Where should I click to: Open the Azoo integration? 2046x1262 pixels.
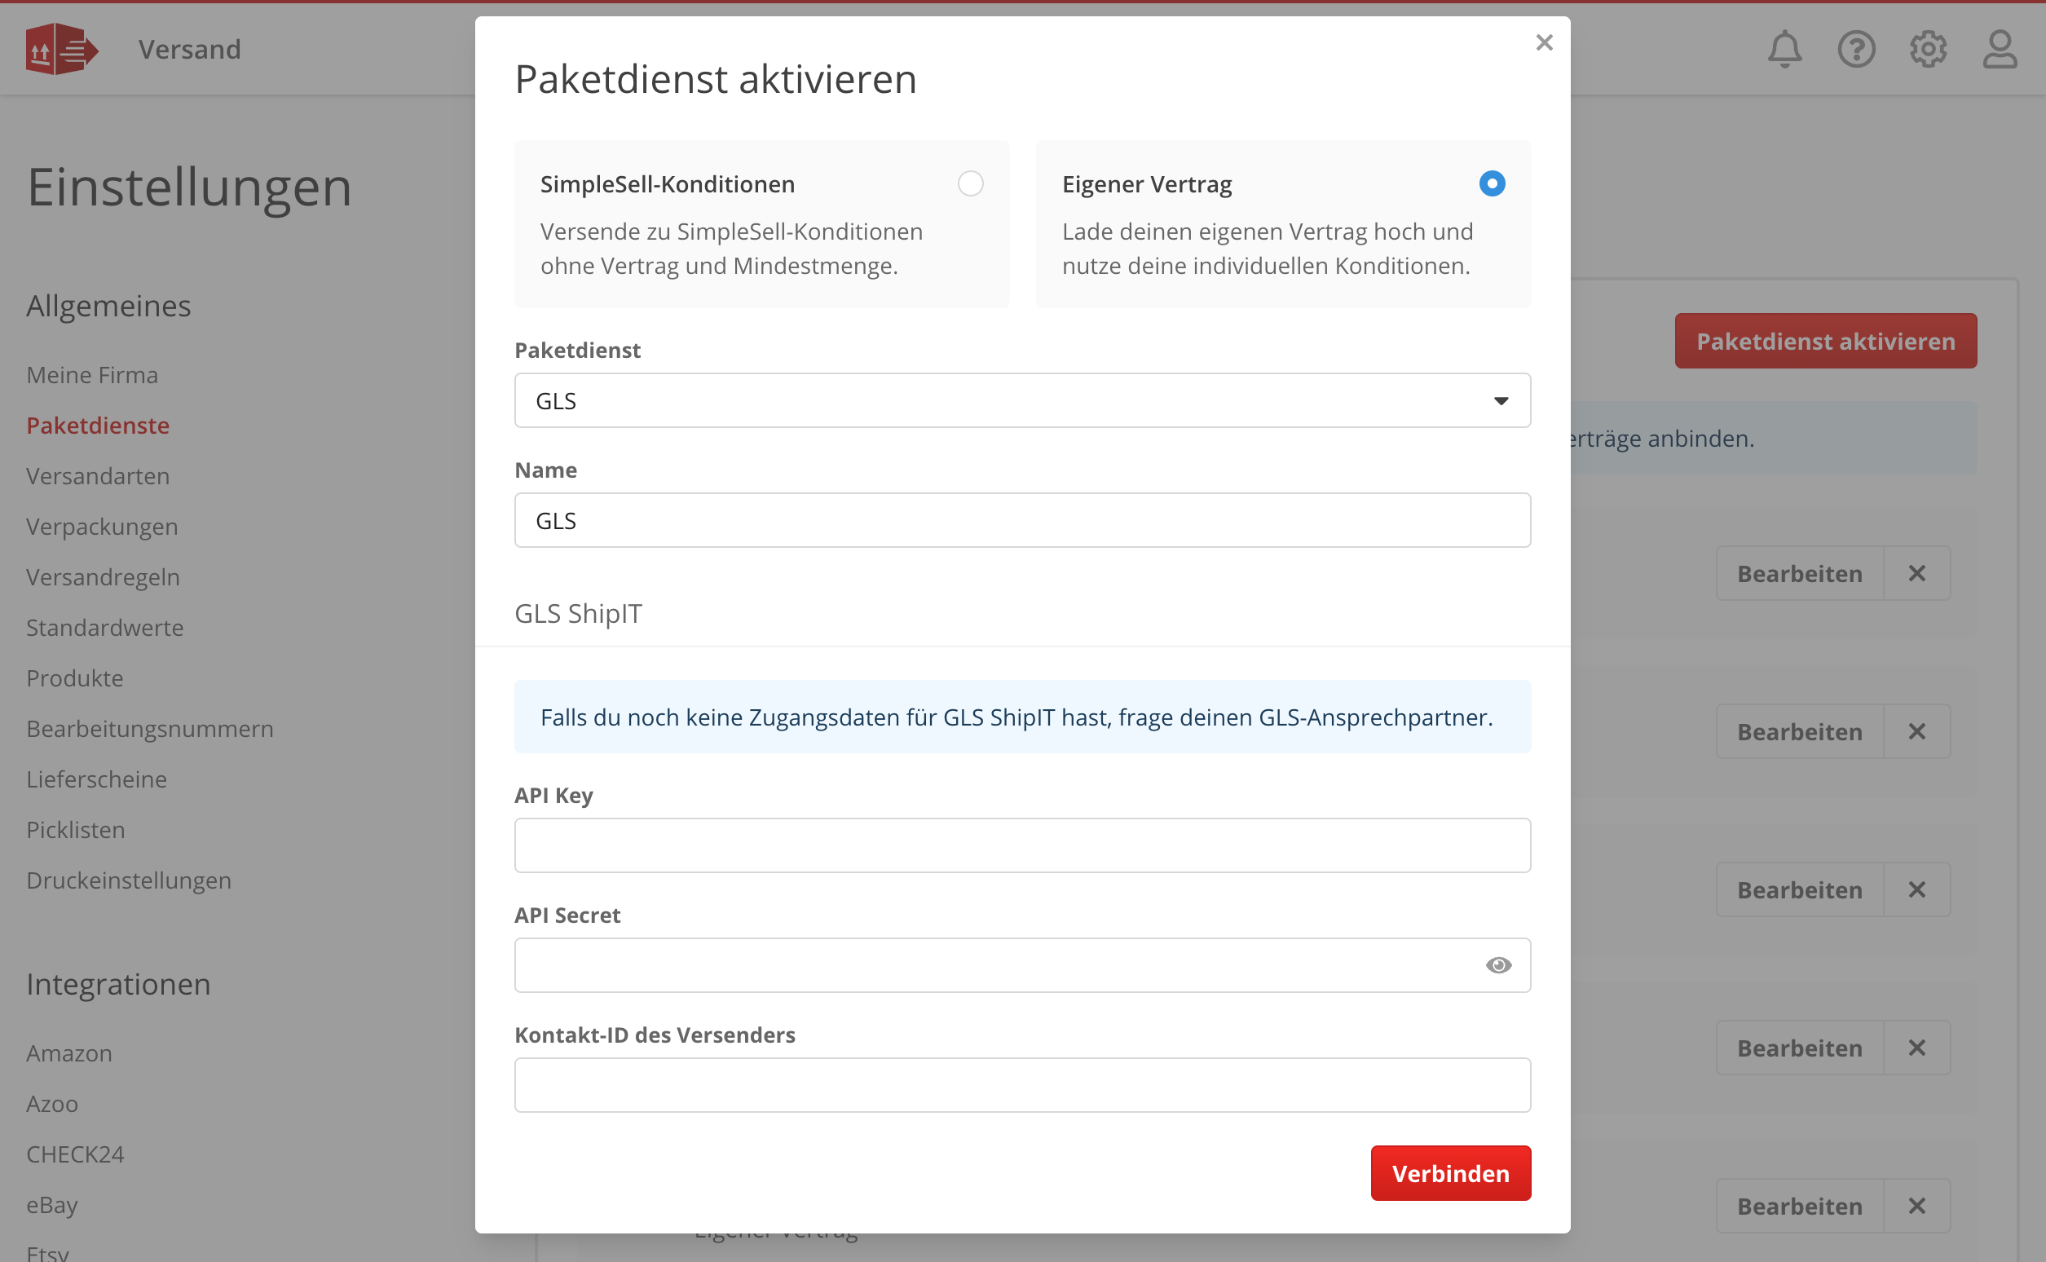pyautogui.click(x=51, y=1103)
